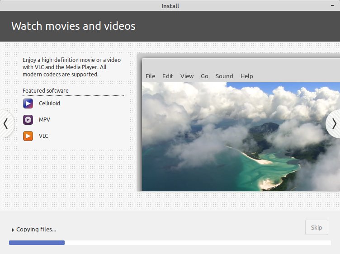Open the File menu in the media player
The height and width of the screenshot is (254, 340).
[150, 76]
